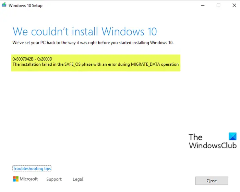This screenshot has width=240, height=192.
Task: Open the Legal link
Action: [x=78, y=179]
